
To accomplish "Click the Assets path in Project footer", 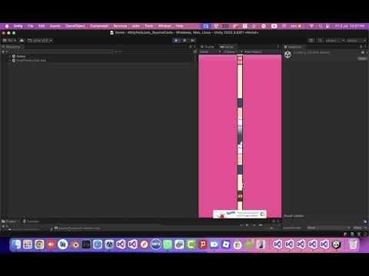I will (77, 228).
